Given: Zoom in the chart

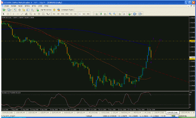Looking at the screenshot, I should (x=110, y=14).
